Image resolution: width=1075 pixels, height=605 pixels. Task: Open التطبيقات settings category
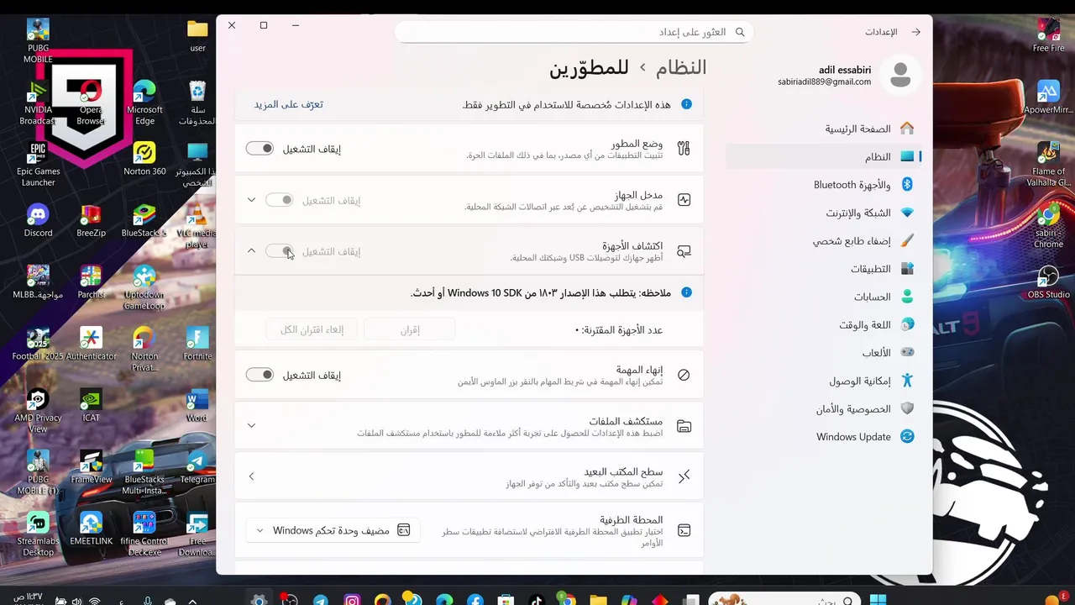[869, 269]
